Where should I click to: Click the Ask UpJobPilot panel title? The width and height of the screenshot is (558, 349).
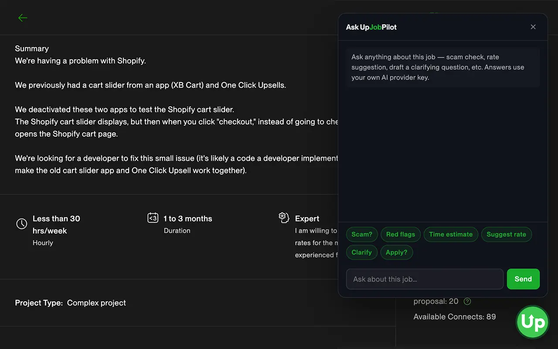tap(371, 27)
